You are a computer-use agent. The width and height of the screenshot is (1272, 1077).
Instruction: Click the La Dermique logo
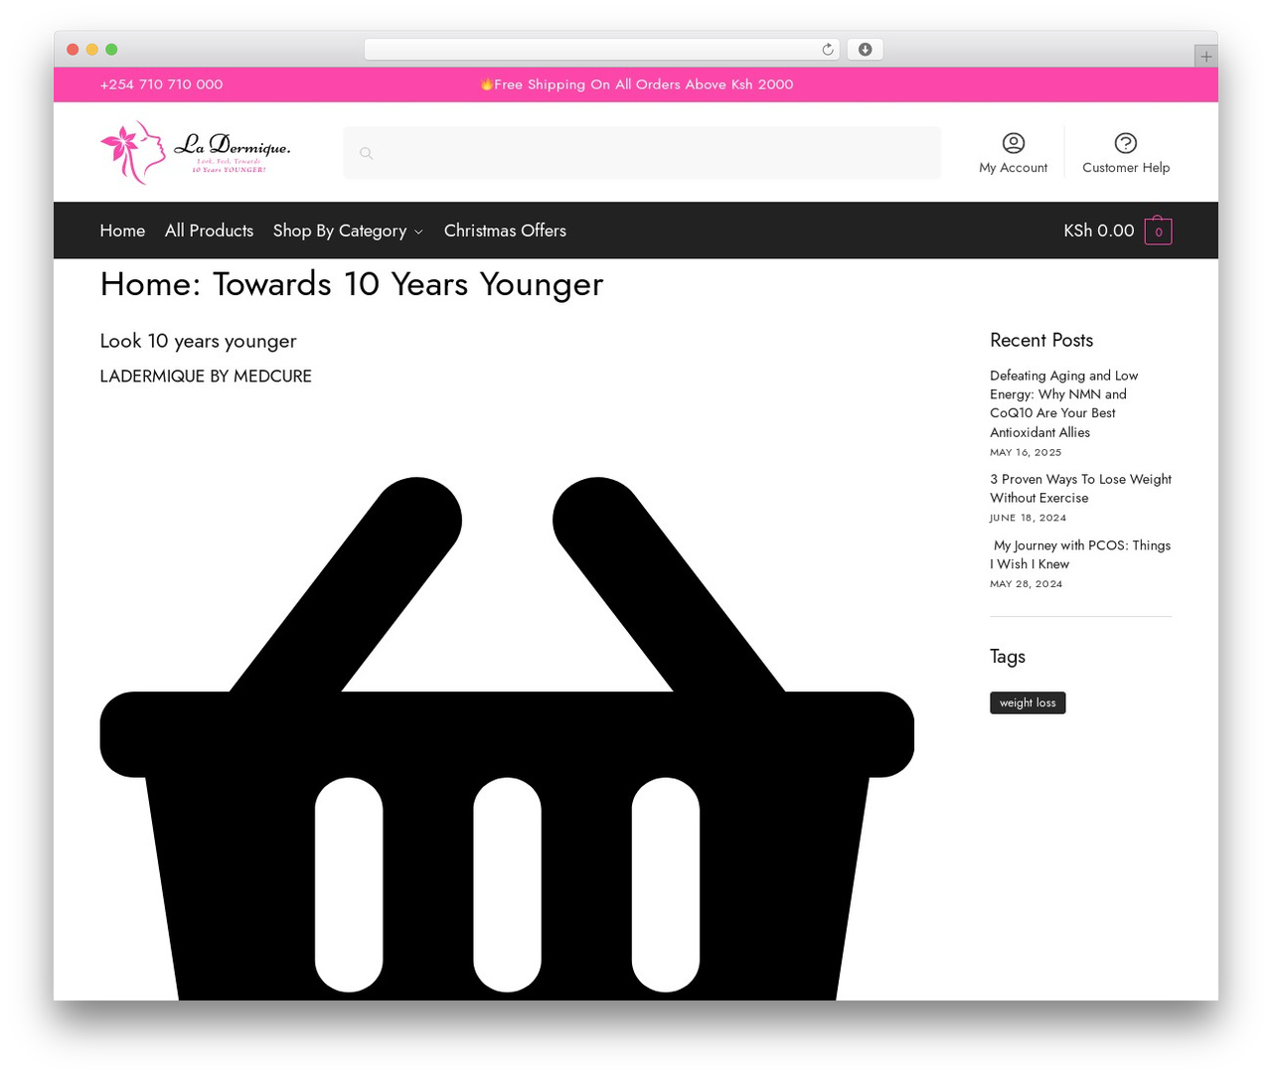coord(196,152)
